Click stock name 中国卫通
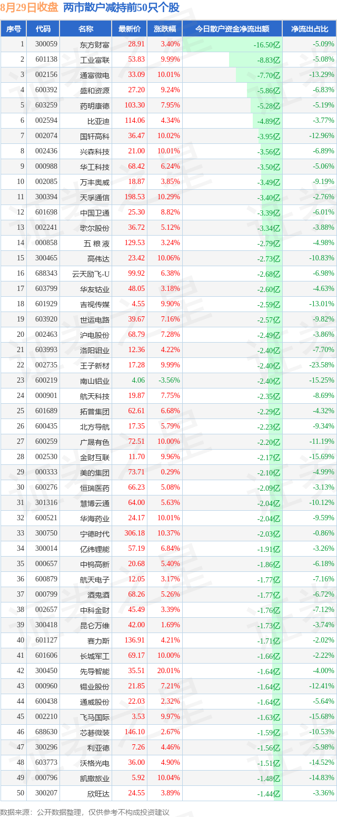The image size is (337, 817). 95,213
